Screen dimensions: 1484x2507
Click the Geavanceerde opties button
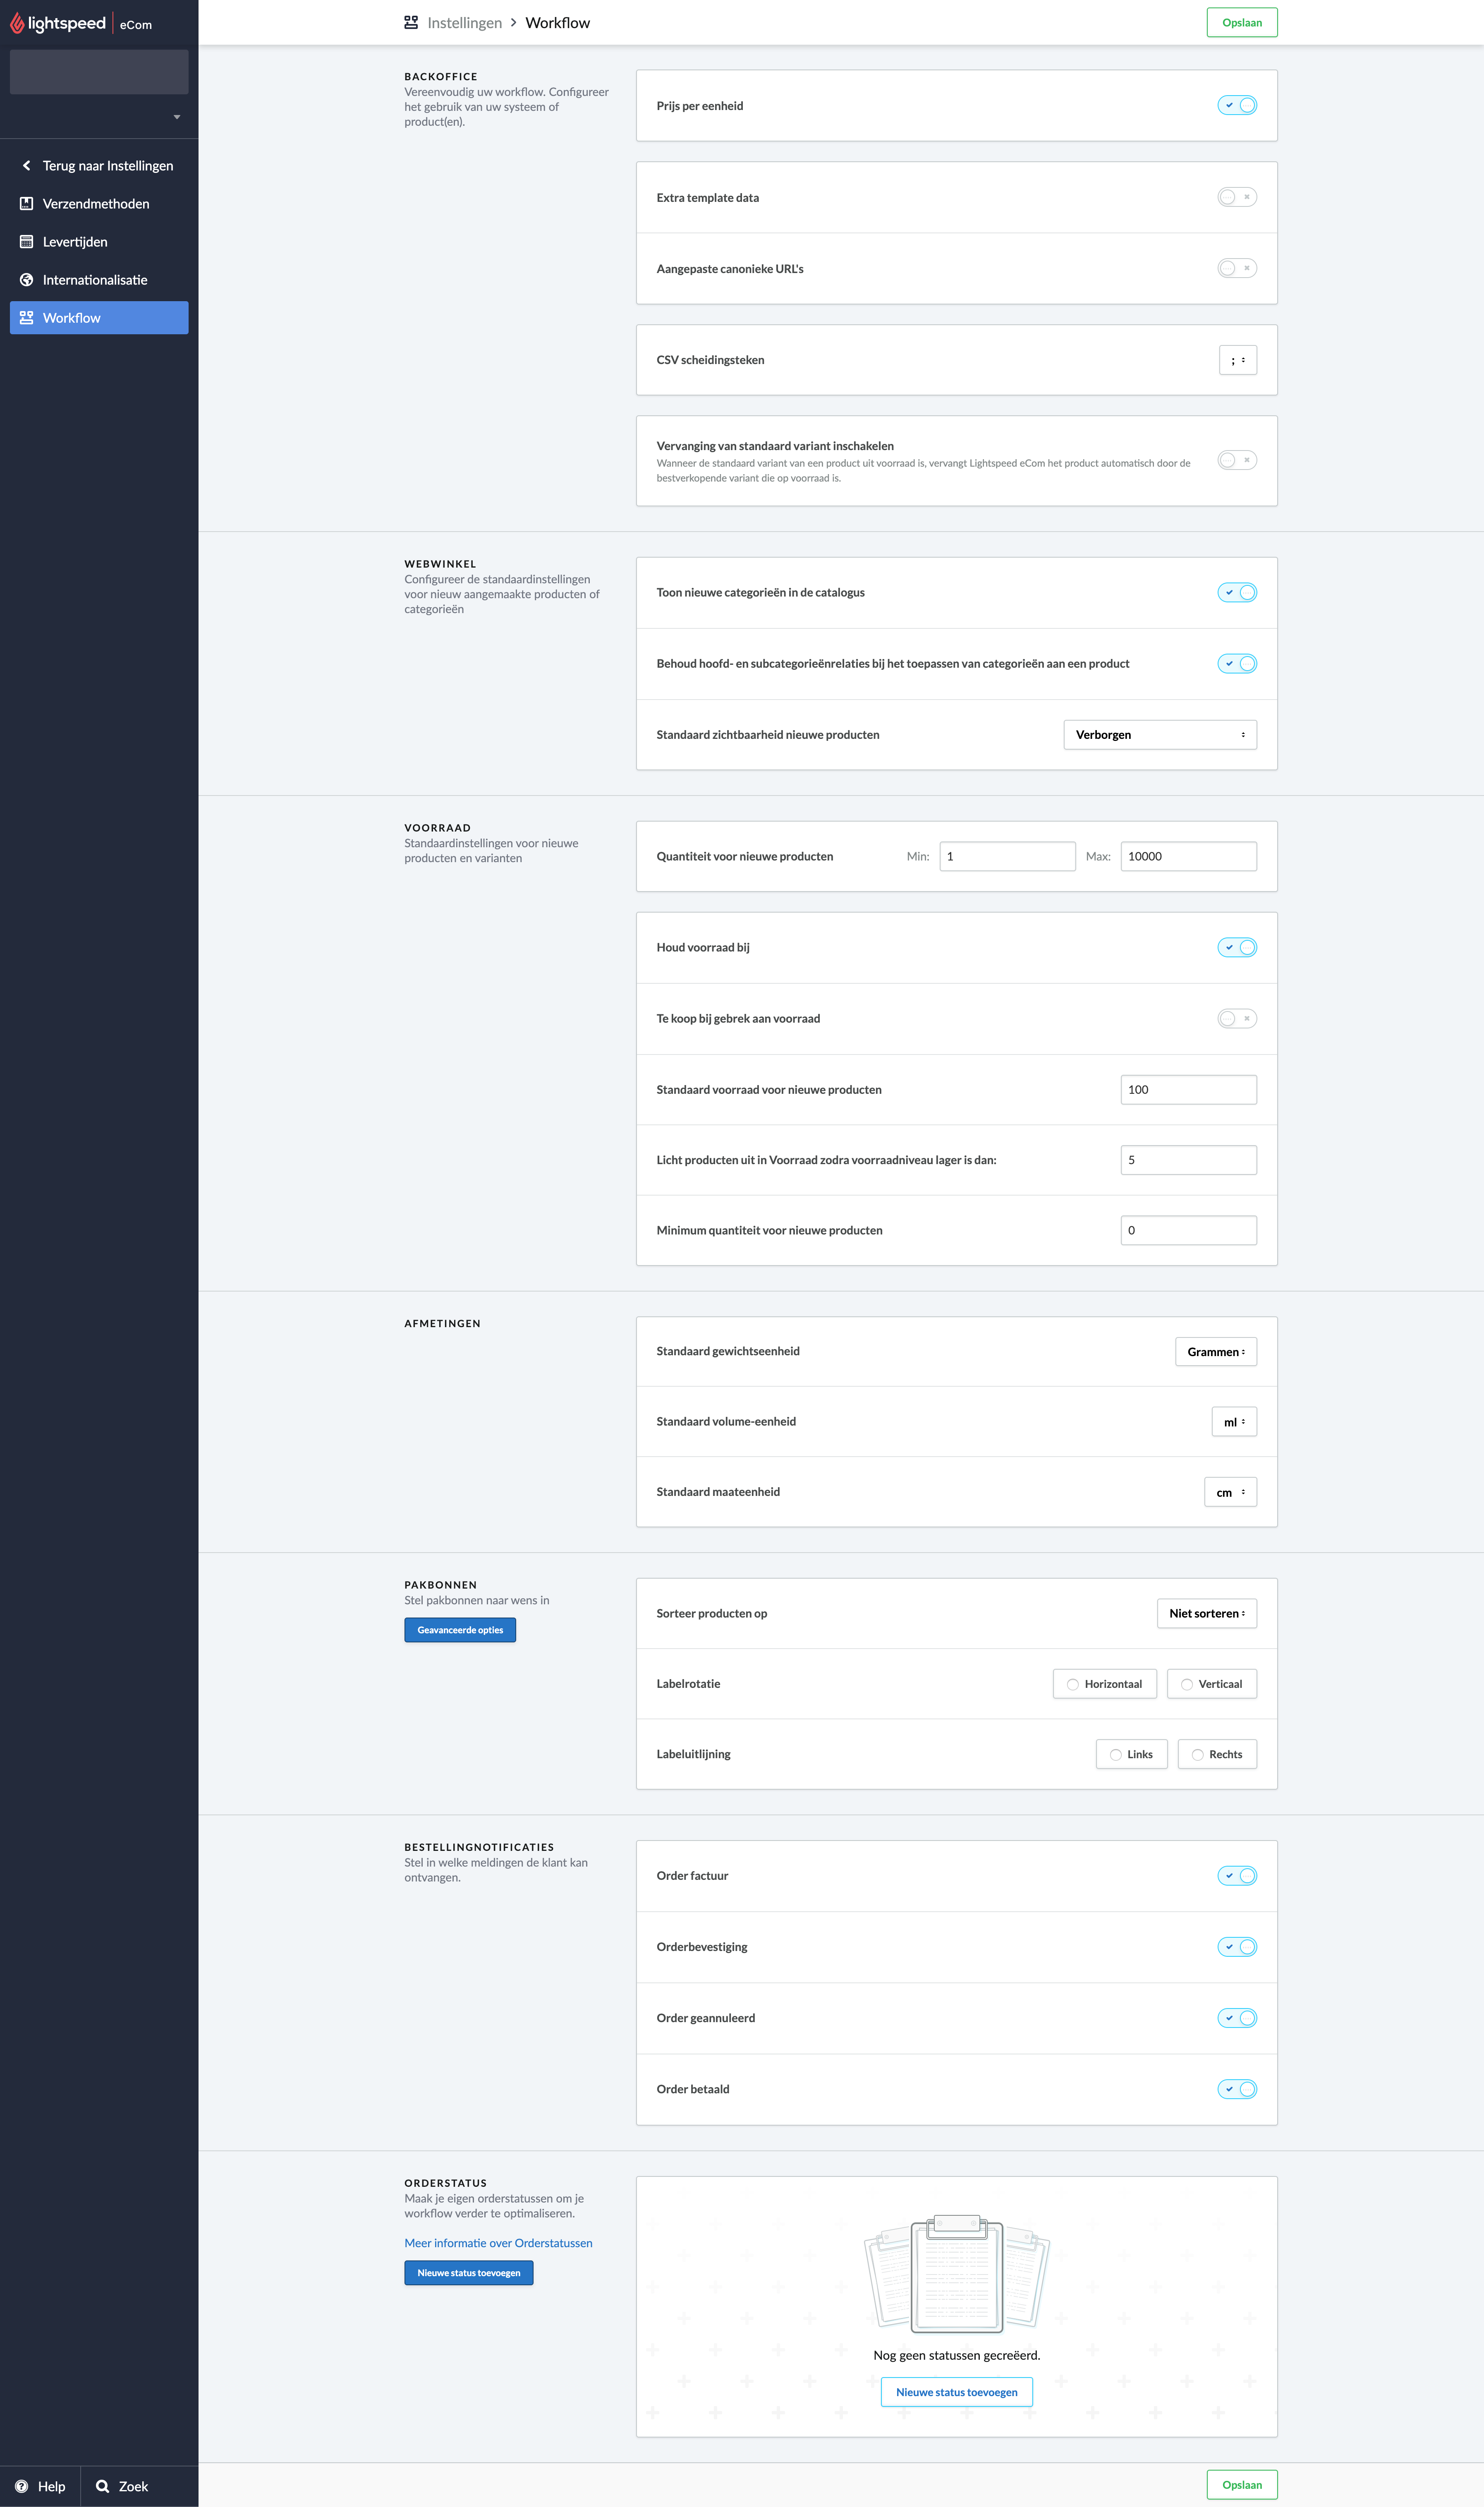(460, 1630)
